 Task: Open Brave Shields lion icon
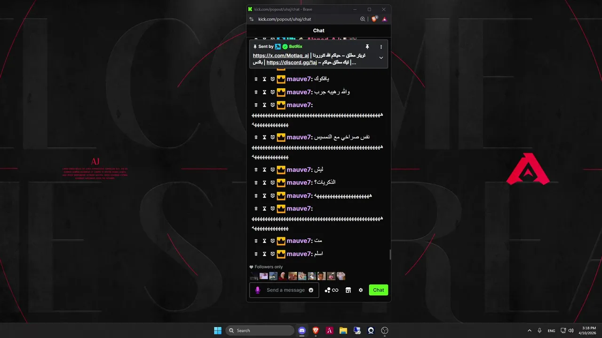tap(374, 19)
